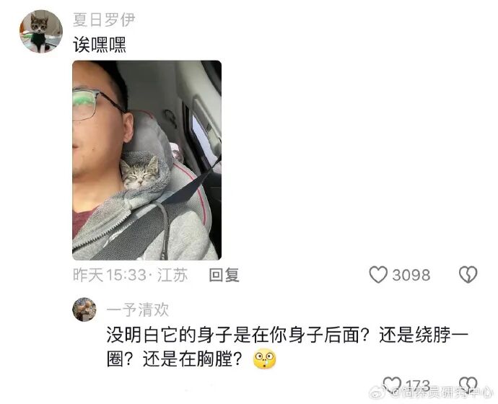Viewport: 498px width, 404px height.
Task: Open 一予清欢's small profile avatar
Action: point(84,309)
